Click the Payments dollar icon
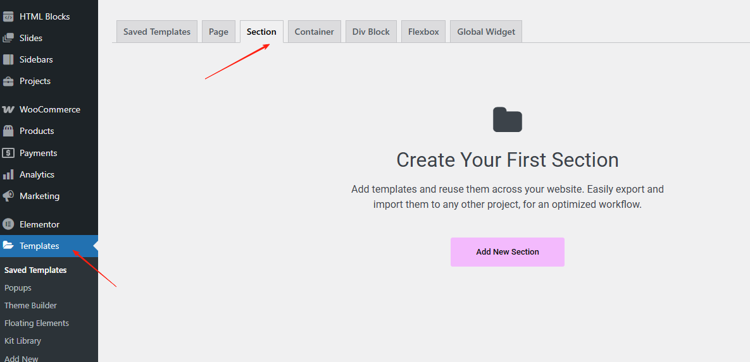The width and height of the screenshot is (750, 362). 8,153
